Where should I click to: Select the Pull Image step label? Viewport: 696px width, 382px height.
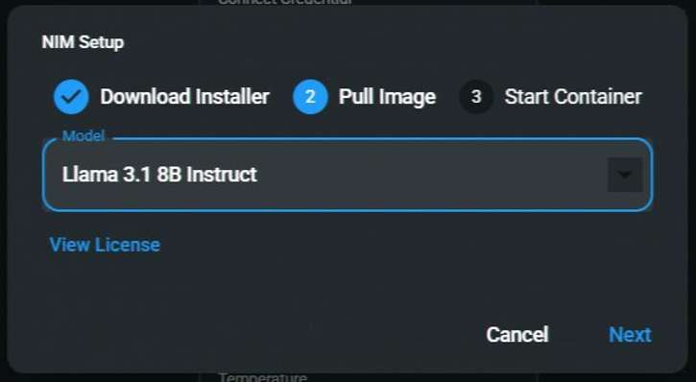tap(387, 97)
